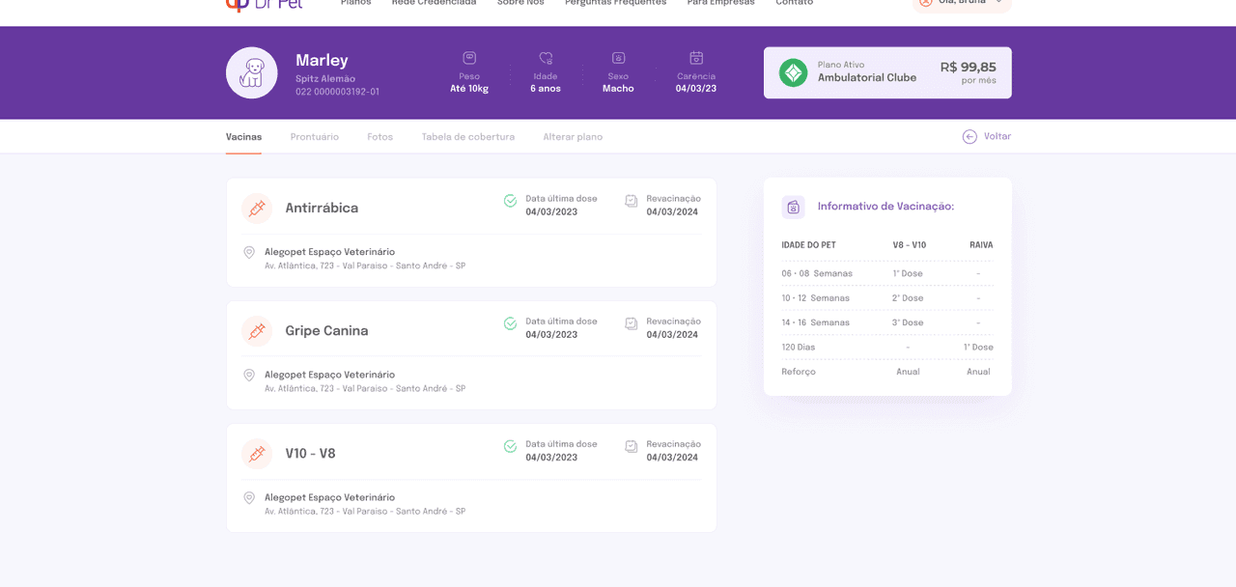Click the Peso weight icon
Screen dimensions: 1236x587
tap(469, 58)
